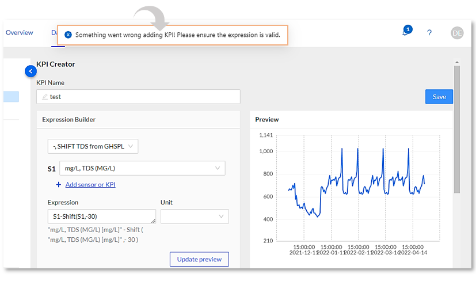Screen dimensions: 476x281
Task: Click the Update preview button
Action: pos(199,259)
